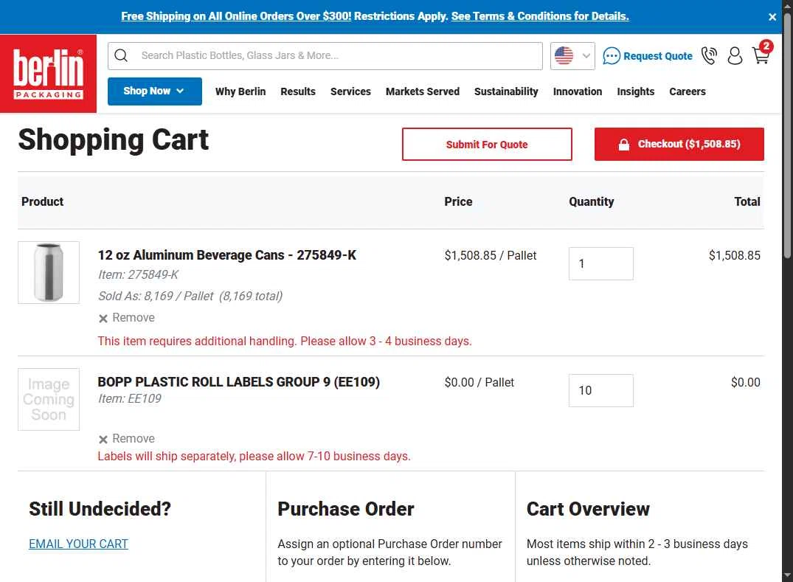Open the Careers menu item
Viewport: 793px width, 582px height.
[687, 91]
